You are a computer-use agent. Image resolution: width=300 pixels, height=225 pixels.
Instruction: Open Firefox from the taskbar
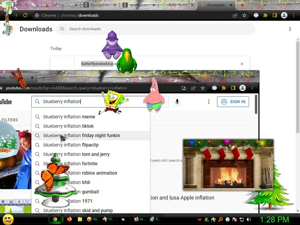69,219
